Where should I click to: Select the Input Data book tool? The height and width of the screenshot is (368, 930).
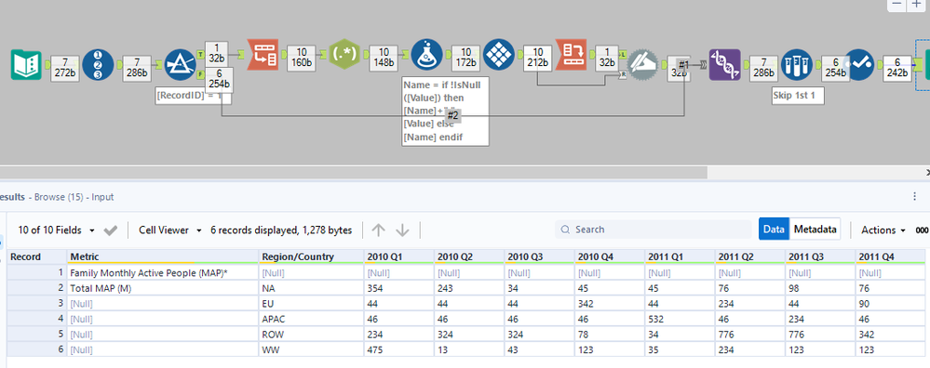(x=26, y=64)
